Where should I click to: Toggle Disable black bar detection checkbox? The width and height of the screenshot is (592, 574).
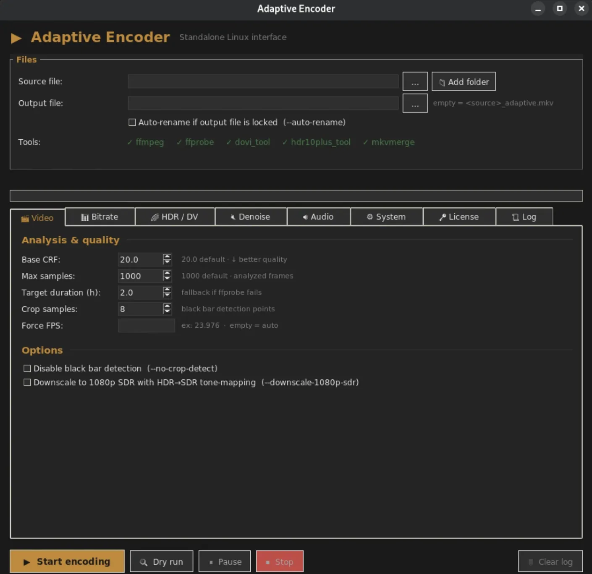click(x=27, y=368)
